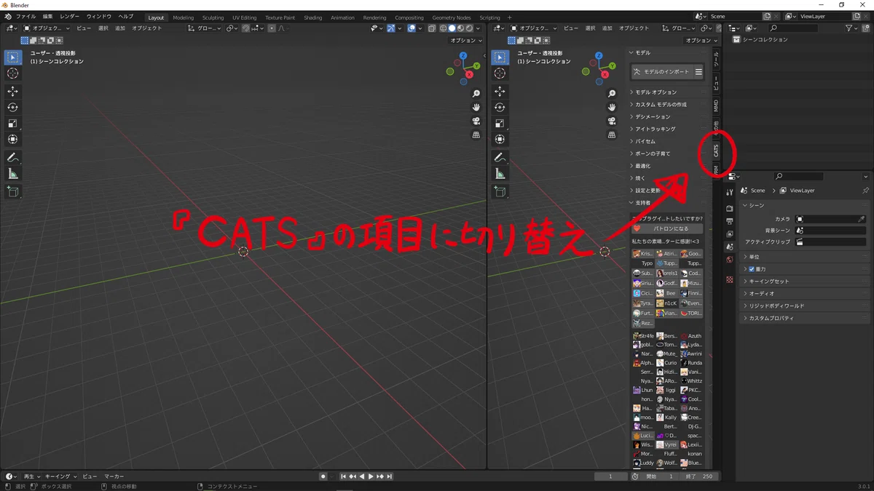Click the camera view icon in right viewport
874x491 pixels.
[612, 121]
